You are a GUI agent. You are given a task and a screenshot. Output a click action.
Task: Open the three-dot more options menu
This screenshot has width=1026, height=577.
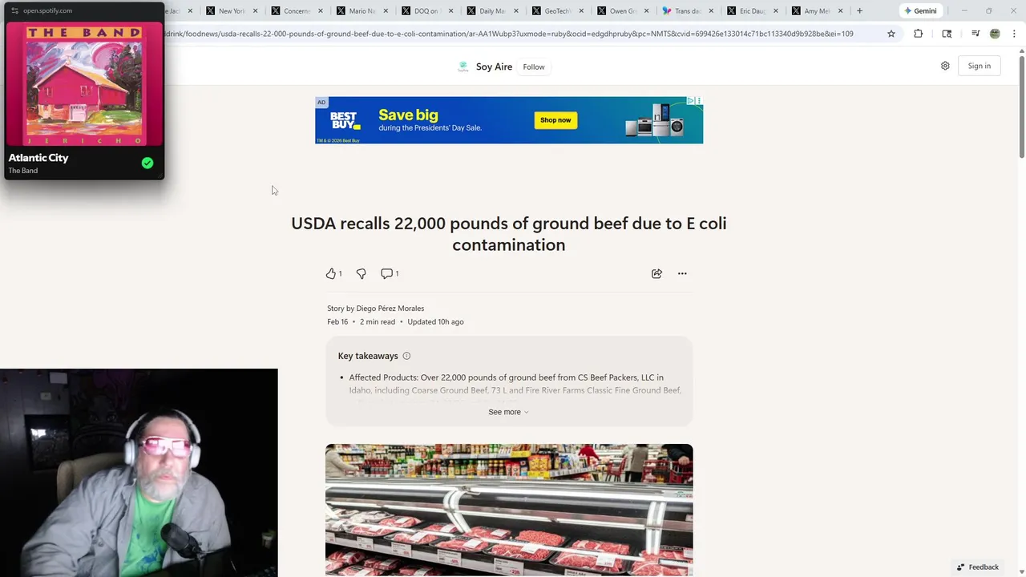click(x=682, y=273)
